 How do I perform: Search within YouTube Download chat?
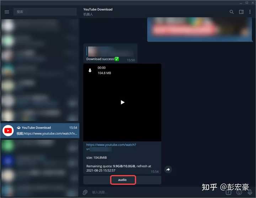tap(231, 12)
